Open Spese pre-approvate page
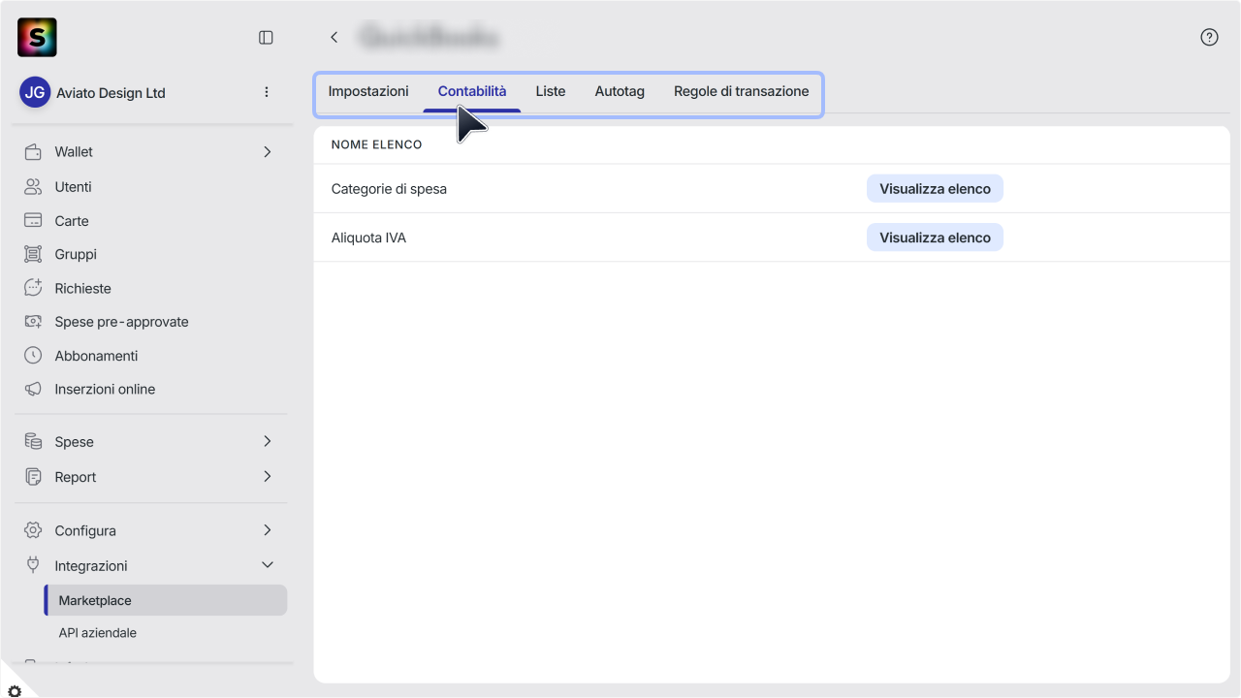This screenshot has width=1241, height=698. pyautogui.click(x=122, y=322)
